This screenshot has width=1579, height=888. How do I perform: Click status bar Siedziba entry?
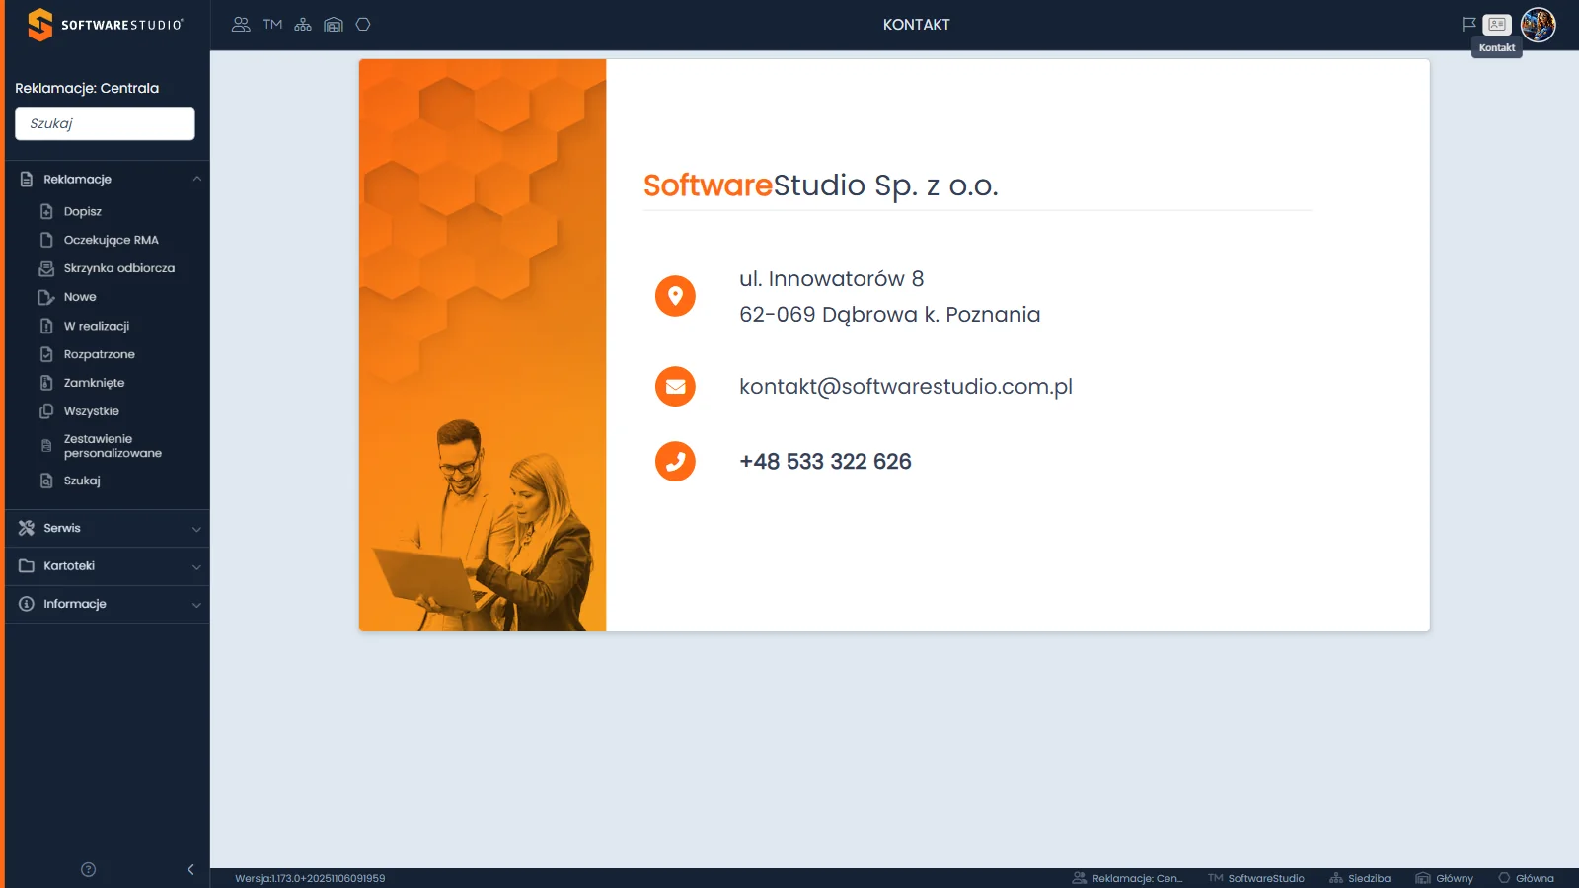(1360, 878)
